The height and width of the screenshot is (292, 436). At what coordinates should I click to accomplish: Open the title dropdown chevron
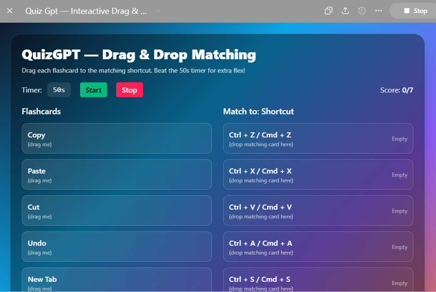[x=158, y=11]
